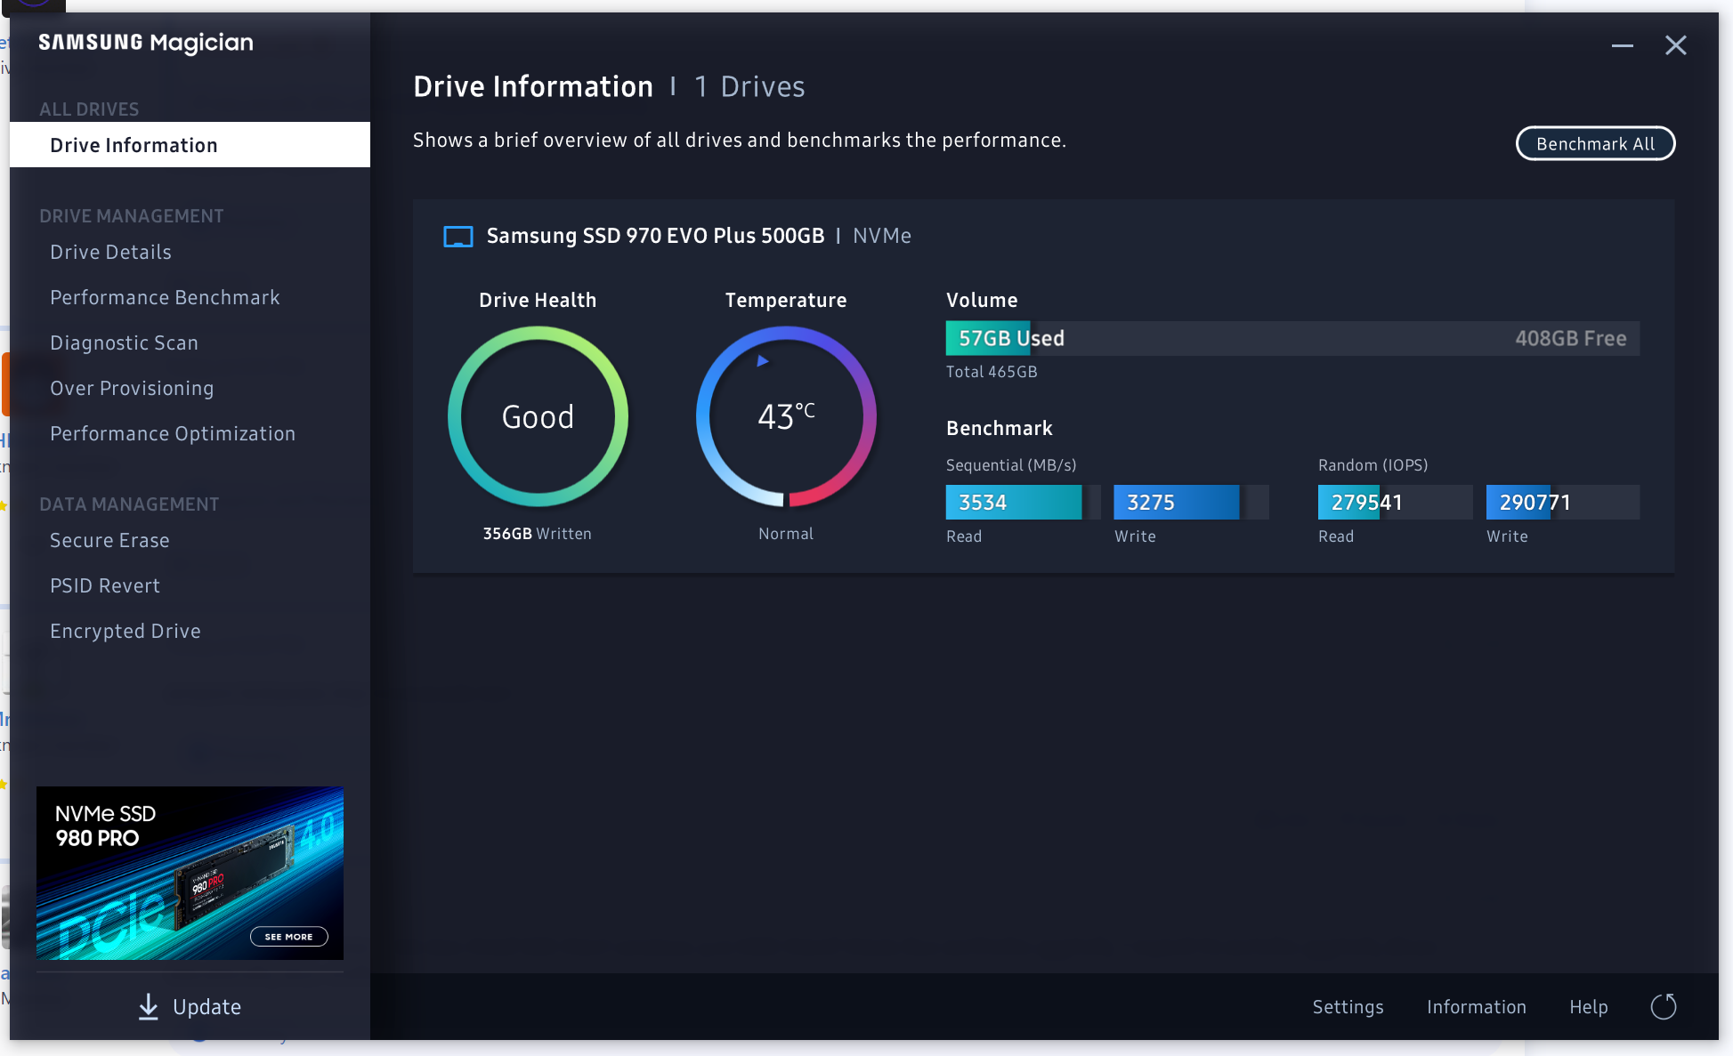Click the Drive Health Good gauge
The width and height of the screenshot is (1733, 1056).
coord(538,416)
